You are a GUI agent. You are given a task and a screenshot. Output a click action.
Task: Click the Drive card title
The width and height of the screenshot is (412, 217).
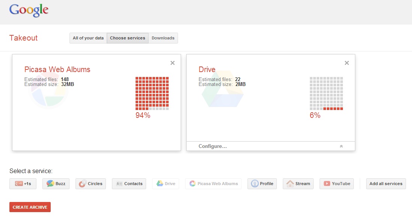pos(207,69)
